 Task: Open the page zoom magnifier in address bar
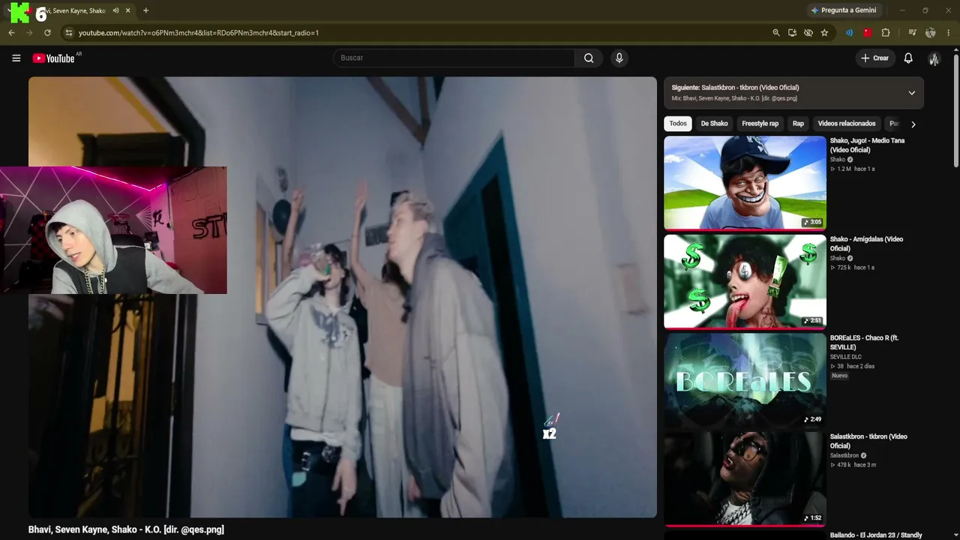(776, 33)
